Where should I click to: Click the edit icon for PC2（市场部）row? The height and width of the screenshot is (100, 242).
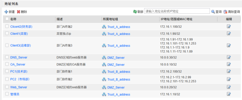(x=229, y=79)
